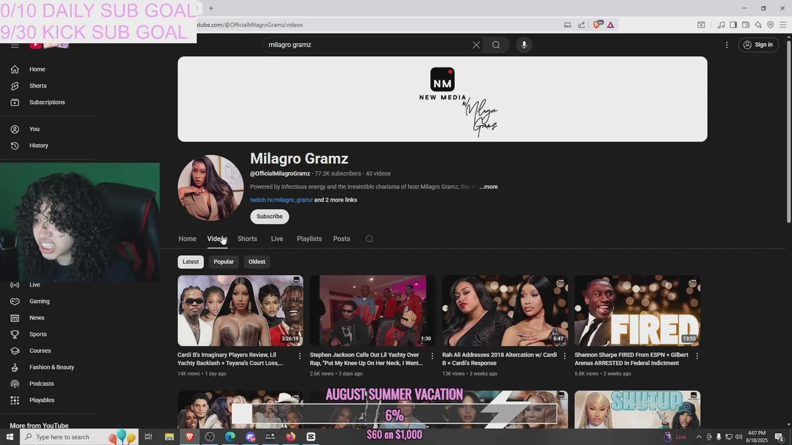
Task: Open Brave Leo AI sparkle icon
Action: coord(758,25)
